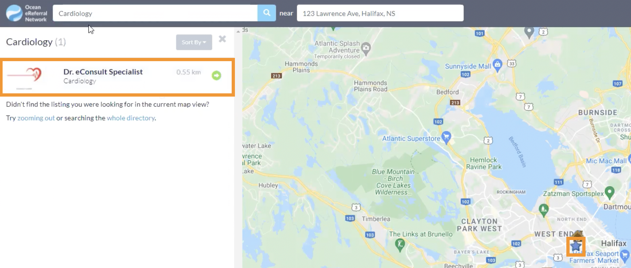Click the CLAYTON PARK WEST label
The image size is (631, 268).
479,225
